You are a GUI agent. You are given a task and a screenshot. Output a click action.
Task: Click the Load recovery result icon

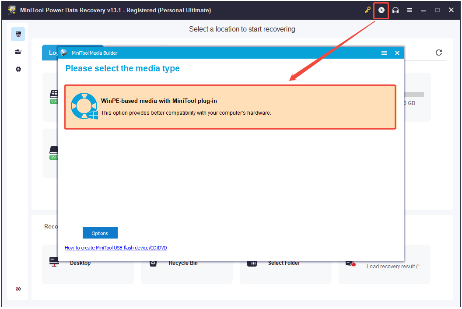pos(350,263)
